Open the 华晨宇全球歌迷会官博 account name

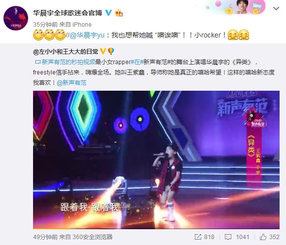(x=68, y=13)
